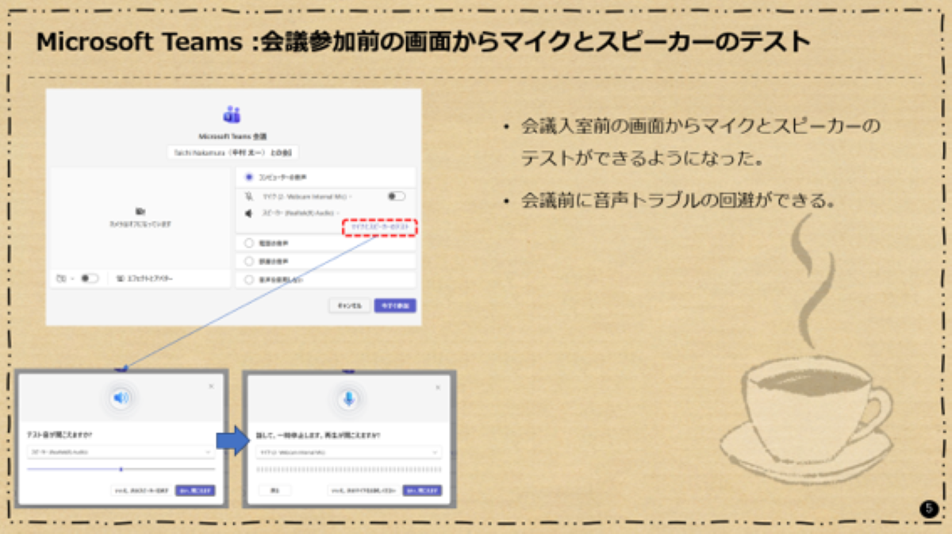952x534 pixels.
Task: Click the speaker icon beside the speaker device
Action: (248, 213)
